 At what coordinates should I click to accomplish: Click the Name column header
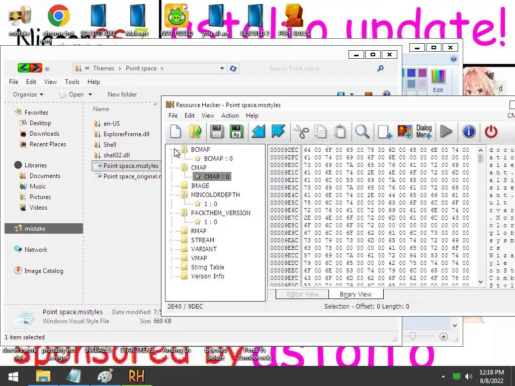101,109
